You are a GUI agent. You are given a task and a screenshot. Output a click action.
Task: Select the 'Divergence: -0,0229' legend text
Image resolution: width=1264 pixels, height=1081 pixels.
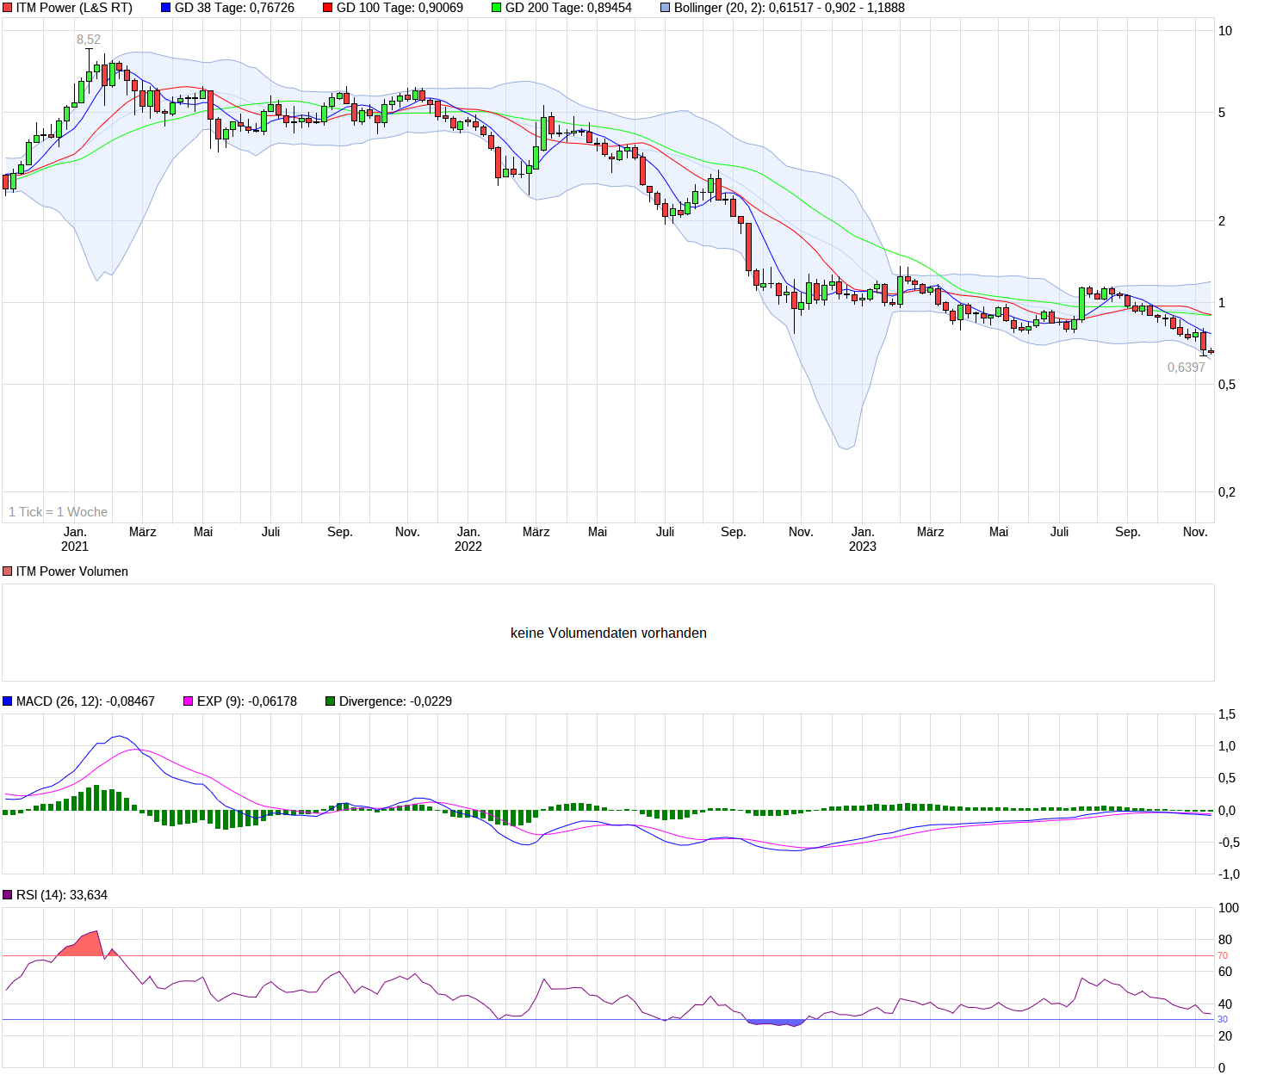click(395, 701)
